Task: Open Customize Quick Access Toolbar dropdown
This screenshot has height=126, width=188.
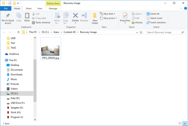Action: click(18, 3)
